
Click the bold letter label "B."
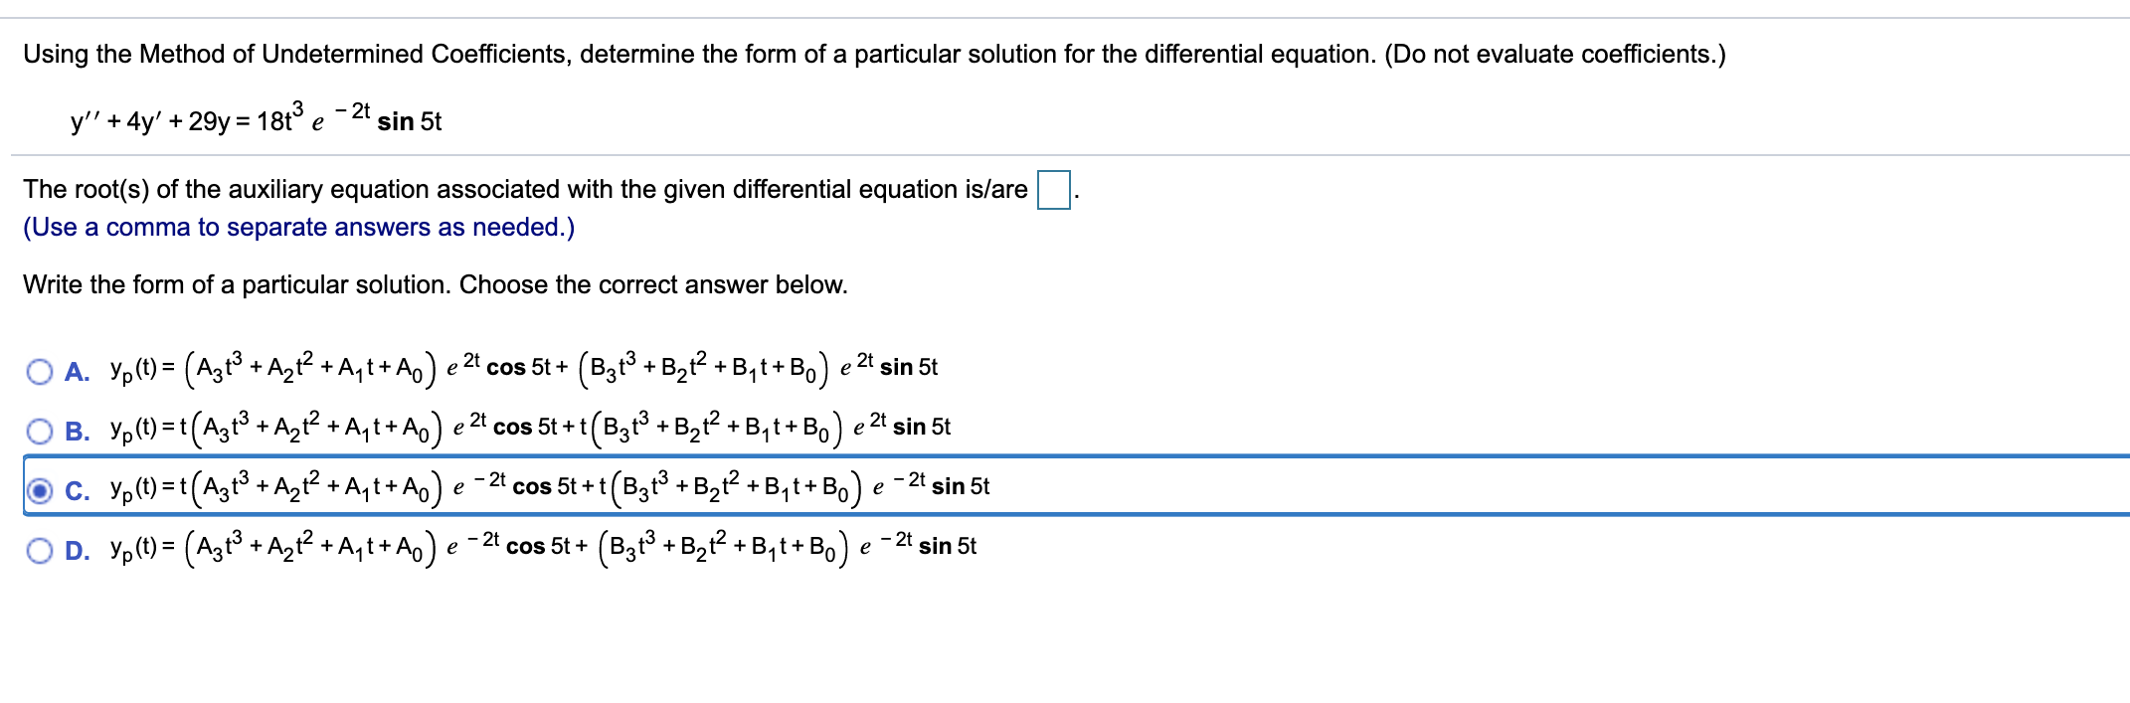tap(78, 432)
